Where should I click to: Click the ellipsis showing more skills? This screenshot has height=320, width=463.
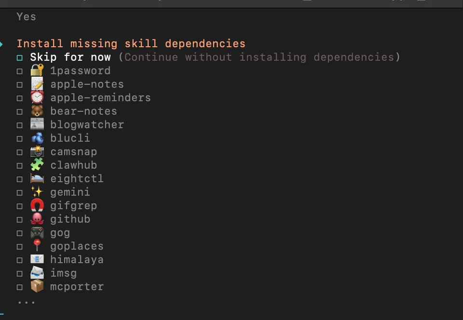coord(26,302)
